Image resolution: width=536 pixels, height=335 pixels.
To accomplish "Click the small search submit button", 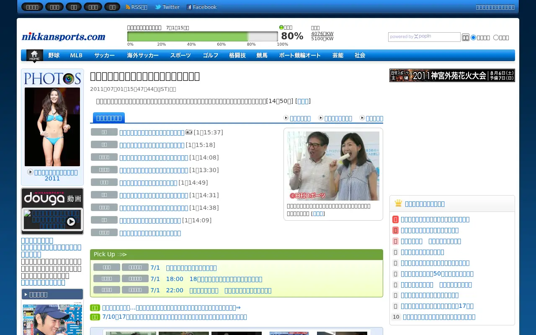I will (x=466, y=37).
